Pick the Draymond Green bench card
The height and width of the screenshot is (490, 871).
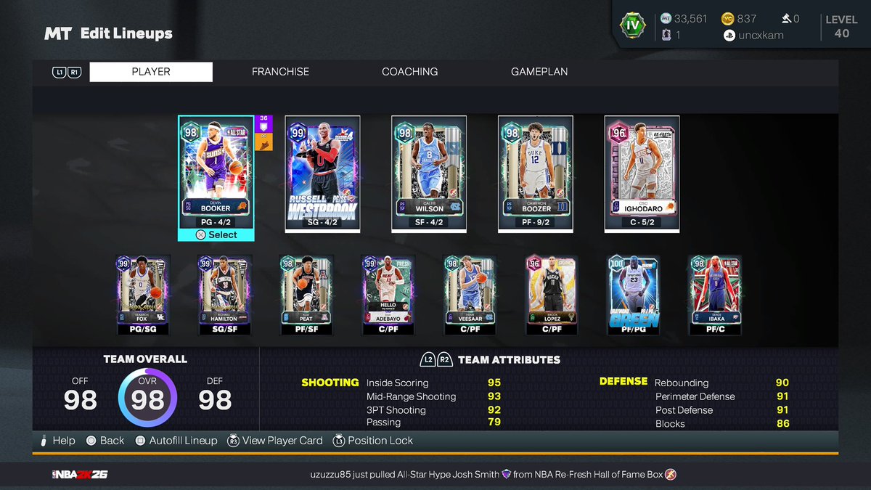[634, 295]
